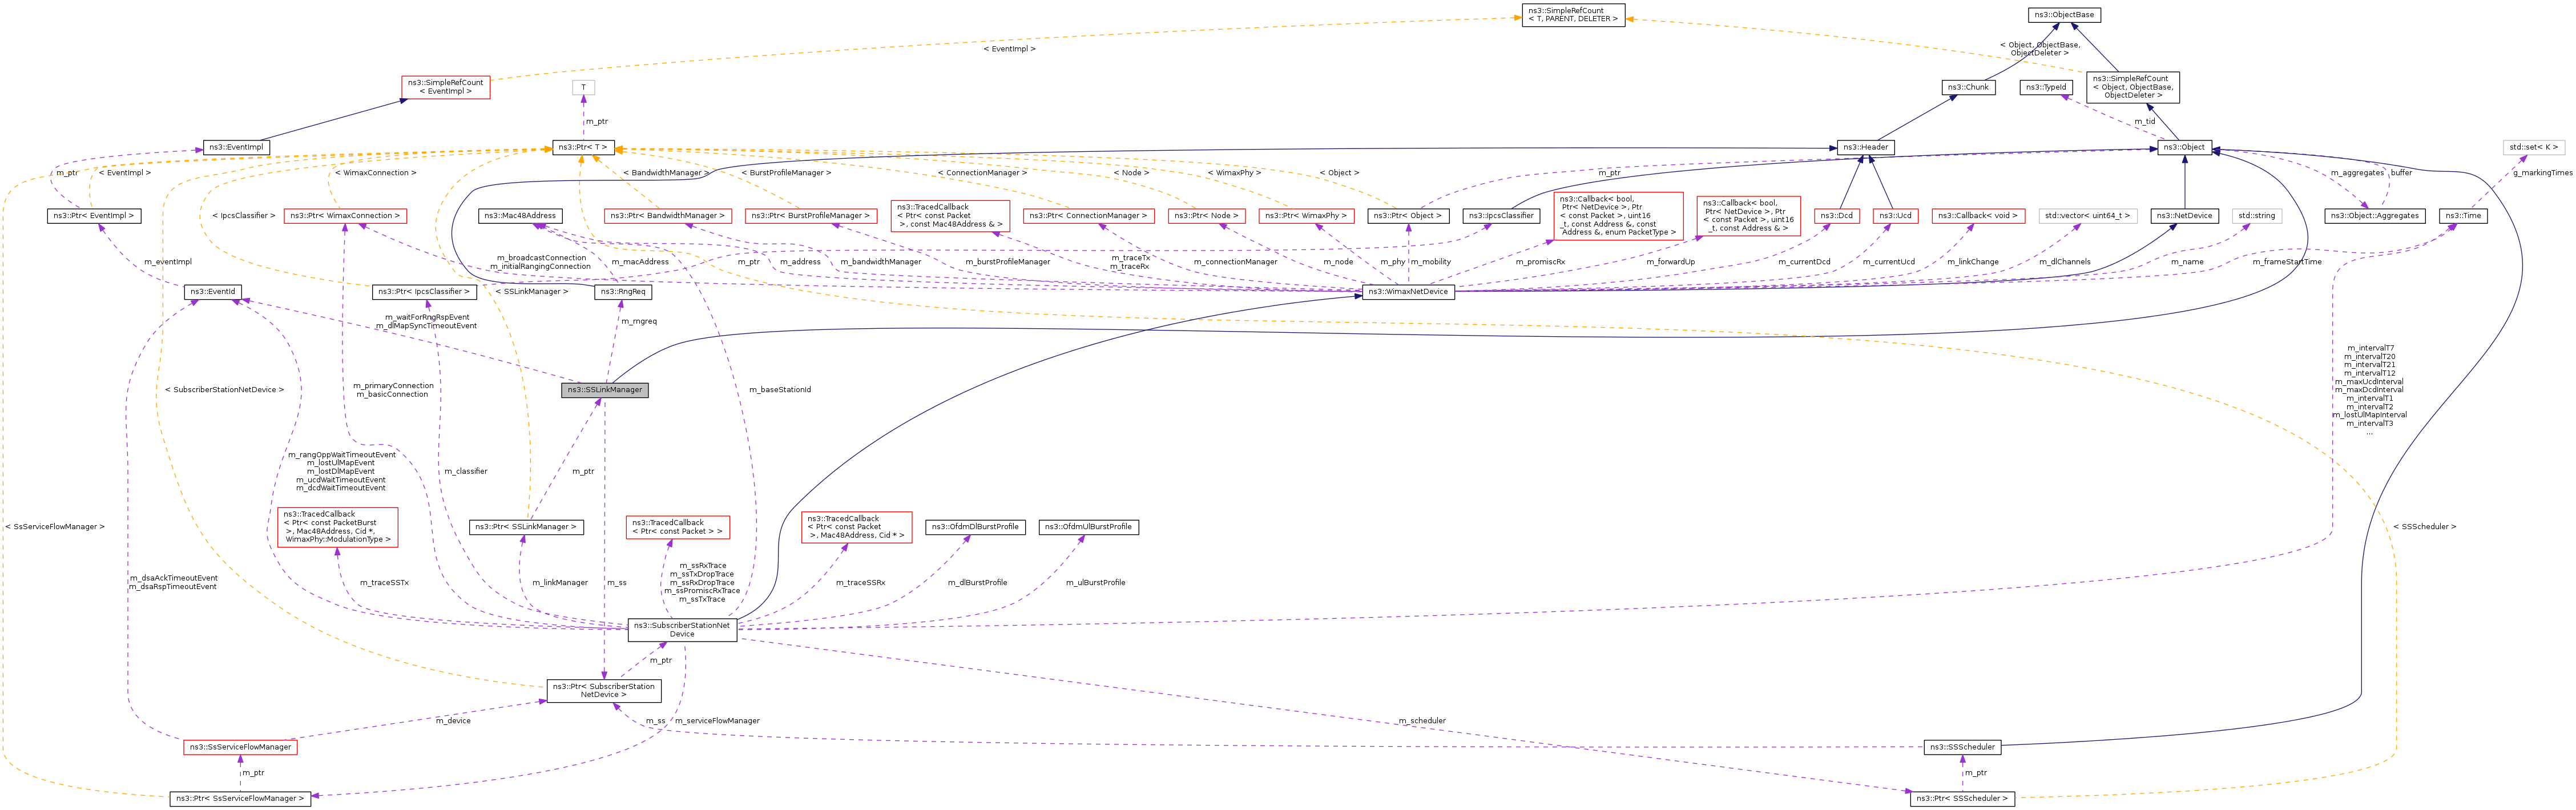Open the TracedCallback< Ptr< const Packet > > node
Image resolution: width=2576 pixels, height=810 pixels.
pyautogui.click(x=677, y=527)
